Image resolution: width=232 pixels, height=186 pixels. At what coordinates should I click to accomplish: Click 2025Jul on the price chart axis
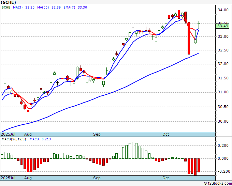pyautogui.click(x=8, y=134)
